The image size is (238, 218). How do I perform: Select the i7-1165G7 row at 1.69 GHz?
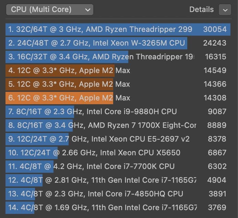(118, 207)
